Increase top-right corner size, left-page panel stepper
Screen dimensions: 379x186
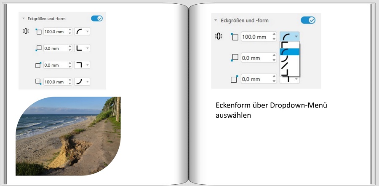coord(70,63)
